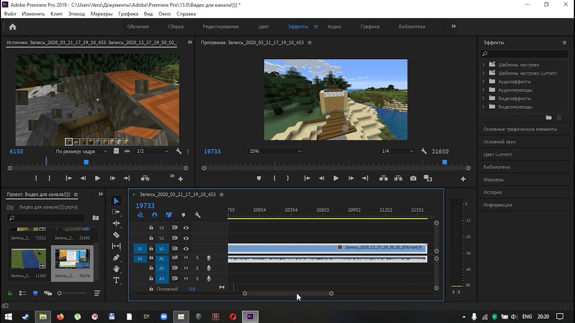Open Program monitor settings wrench
The width and height of the screenshot is (575, 323).
(424, 151)
